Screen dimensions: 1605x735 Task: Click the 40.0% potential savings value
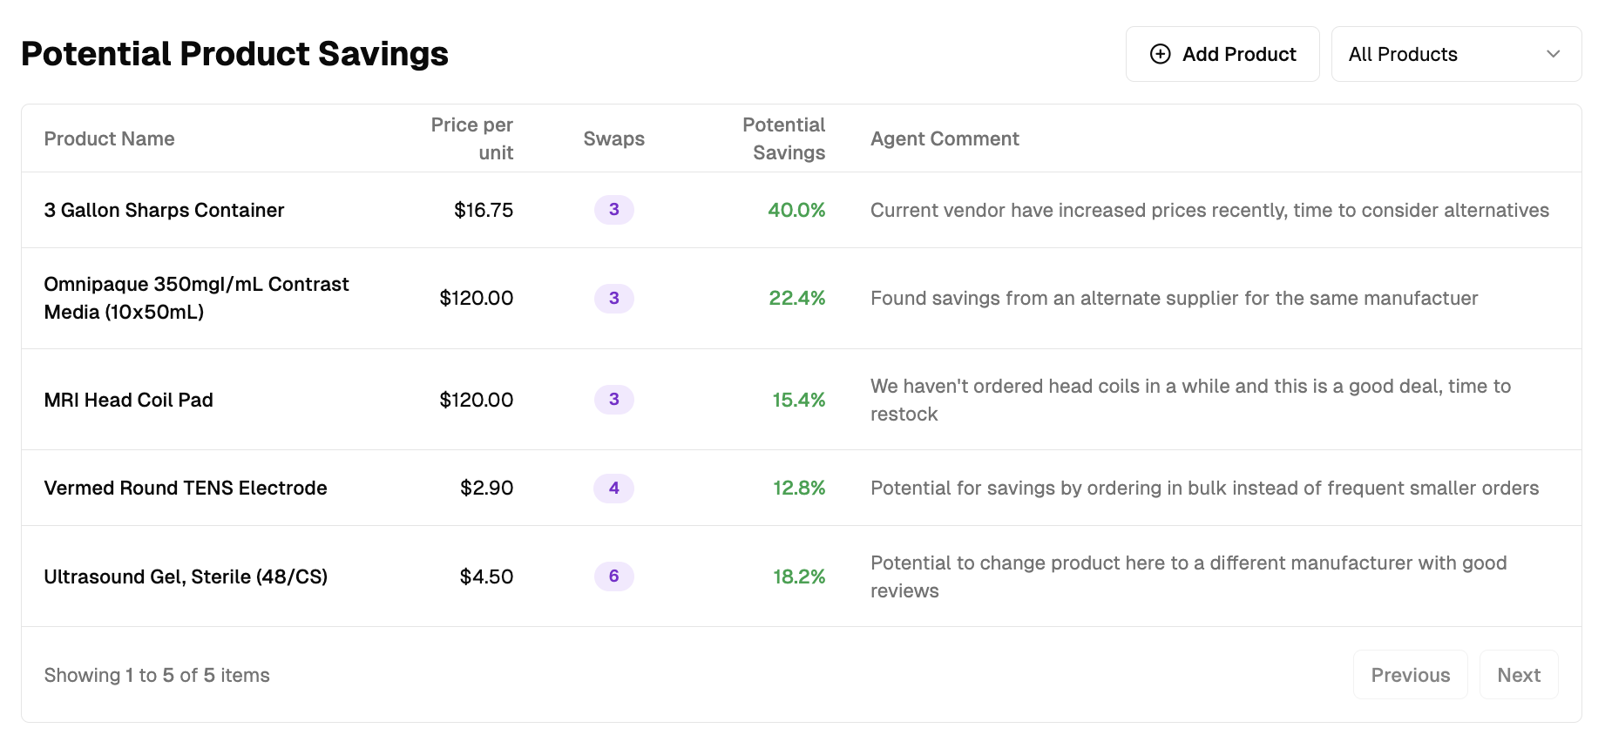(796, 210)
